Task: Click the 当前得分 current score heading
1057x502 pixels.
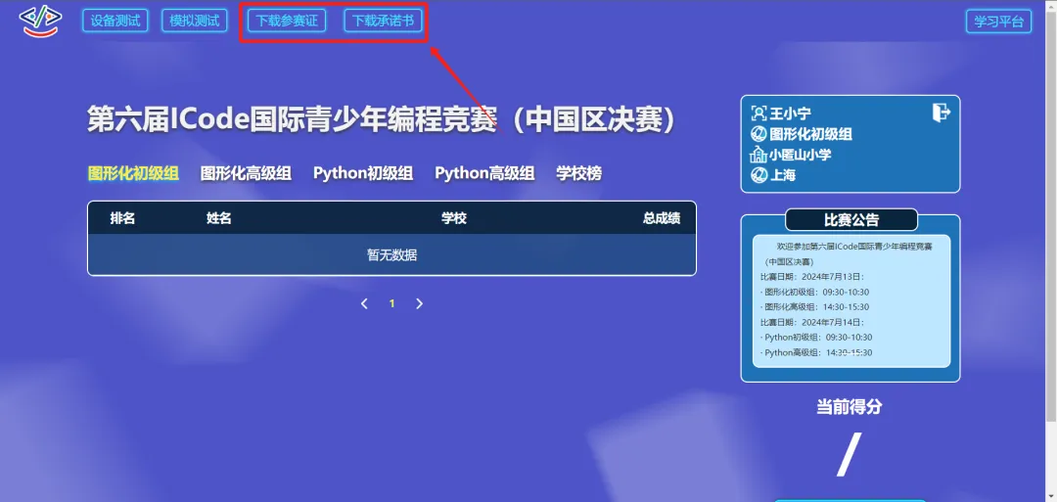Action: [x=850, y=407]
